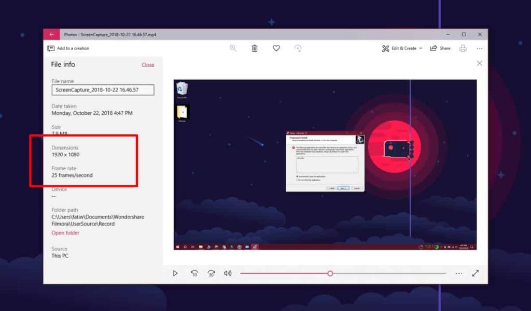The image size is (531, 311).
Task: Enter fullscreen with the expand icon
Action: [475, 273]
